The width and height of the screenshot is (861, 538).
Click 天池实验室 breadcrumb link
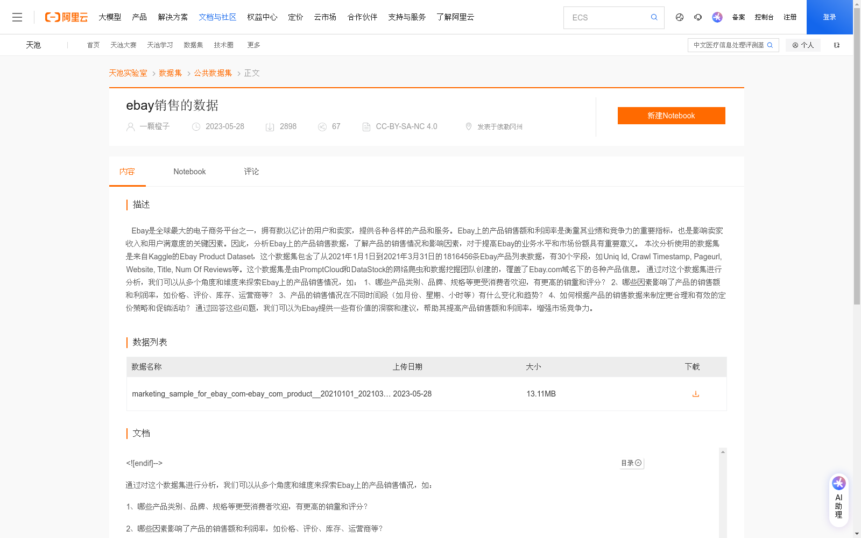click(128, 73)
